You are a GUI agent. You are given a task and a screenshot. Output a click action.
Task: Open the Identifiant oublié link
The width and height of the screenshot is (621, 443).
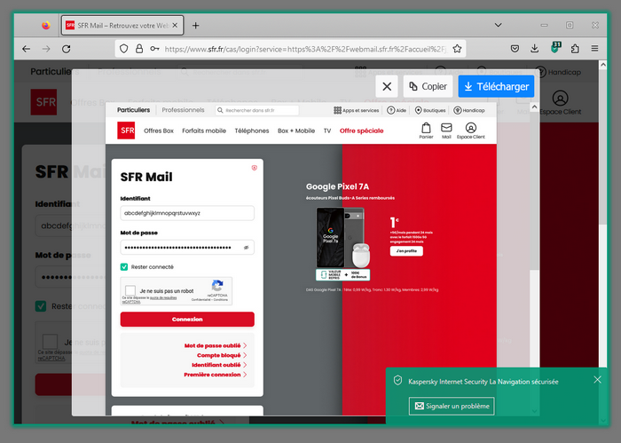point(219,365)
